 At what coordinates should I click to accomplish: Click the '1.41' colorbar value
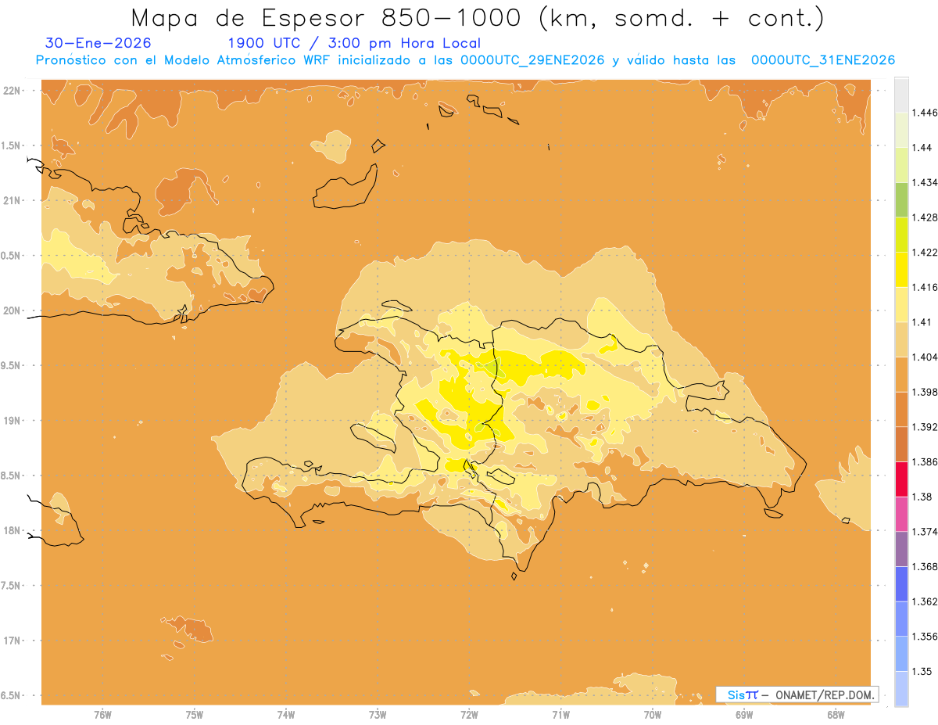[922, 322]
